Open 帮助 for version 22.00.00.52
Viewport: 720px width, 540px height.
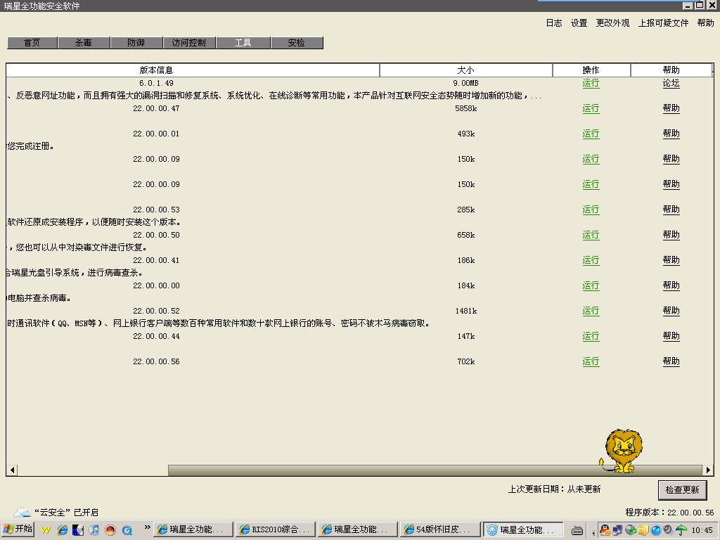pyautogui.click(x=671, y=311)
